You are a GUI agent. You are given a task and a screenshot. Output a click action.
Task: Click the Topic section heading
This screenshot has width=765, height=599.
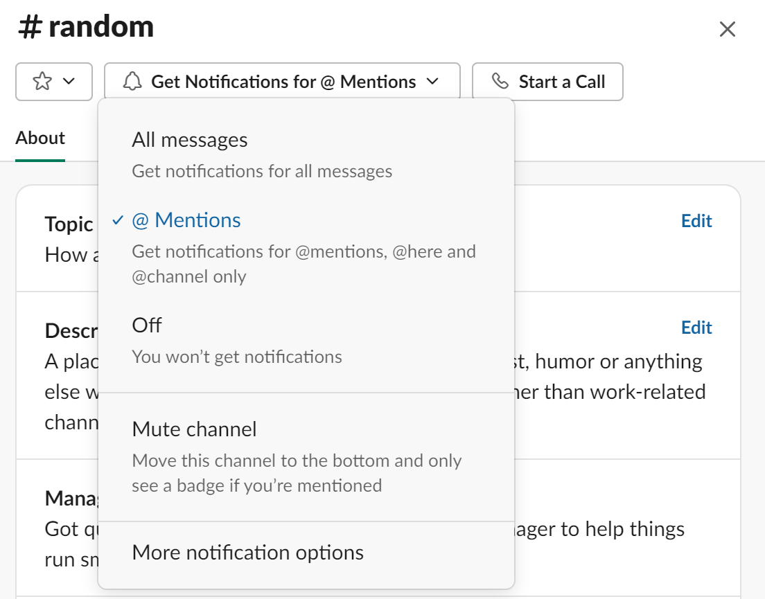(69, 224)
